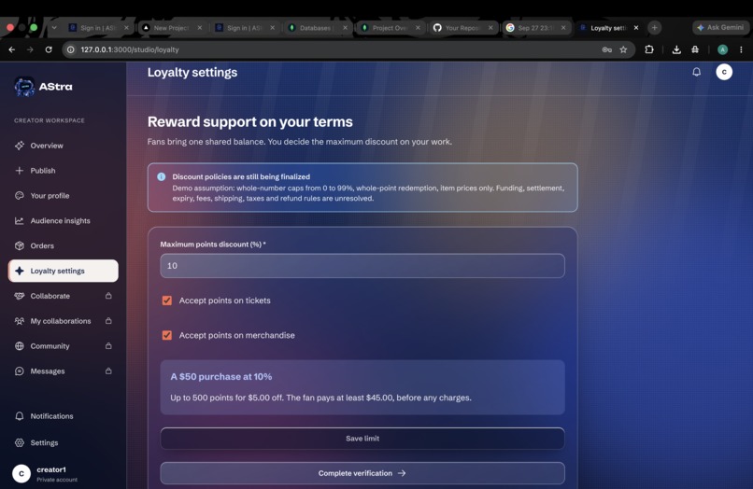Click the Ask Gemini button
Viewport: 753px width, 489px height.
(720, 27)
